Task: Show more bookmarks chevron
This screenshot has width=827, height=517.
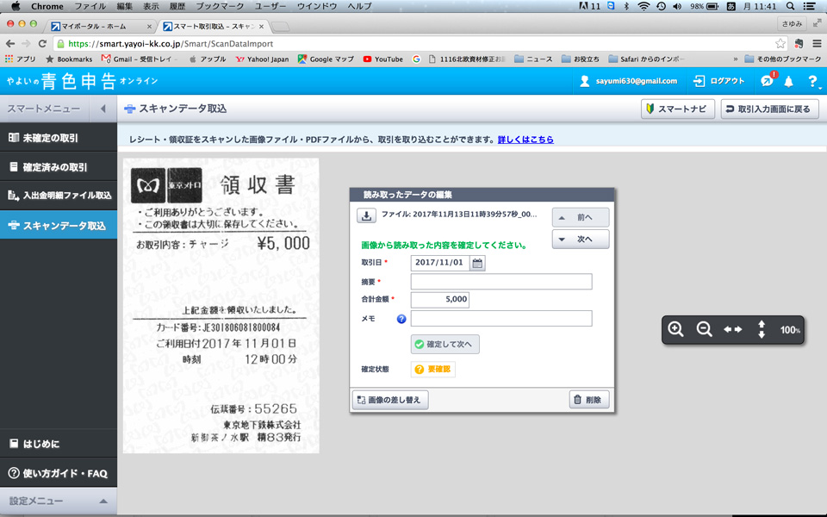Action: tap(736, 59)
